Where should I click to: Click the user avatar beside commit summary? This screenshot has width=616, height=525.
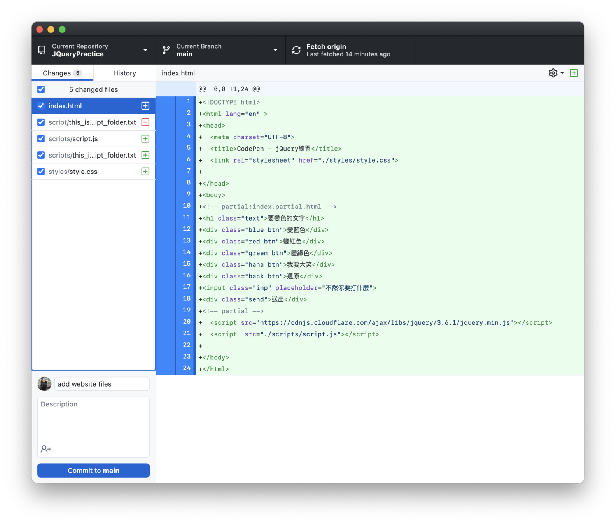(x=44, y=384)
